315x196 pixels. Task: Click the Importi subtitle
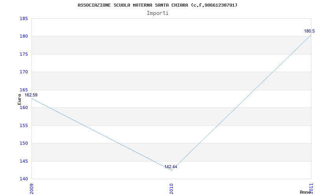point(157,13)
